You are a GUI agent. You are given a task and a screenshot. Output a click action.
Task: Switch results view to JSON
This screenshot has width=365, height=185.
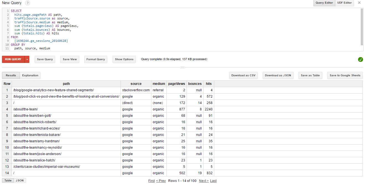[20, 180]
